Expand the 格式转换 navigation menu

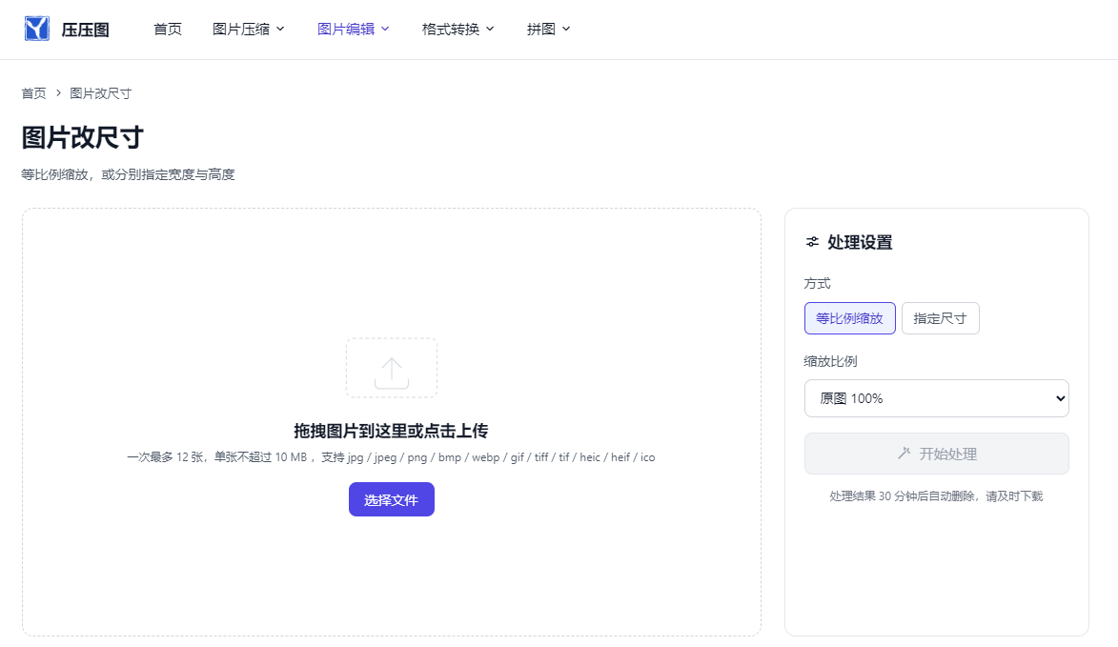click(457, 30)
